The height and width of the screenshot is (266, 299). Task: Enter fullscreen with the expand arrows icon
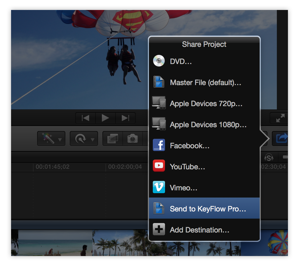[279, 118]
